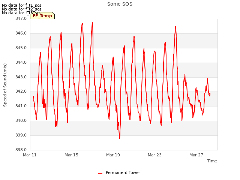Click the 343.0 y-axis value
240x180 pixels.
(21, 77)
